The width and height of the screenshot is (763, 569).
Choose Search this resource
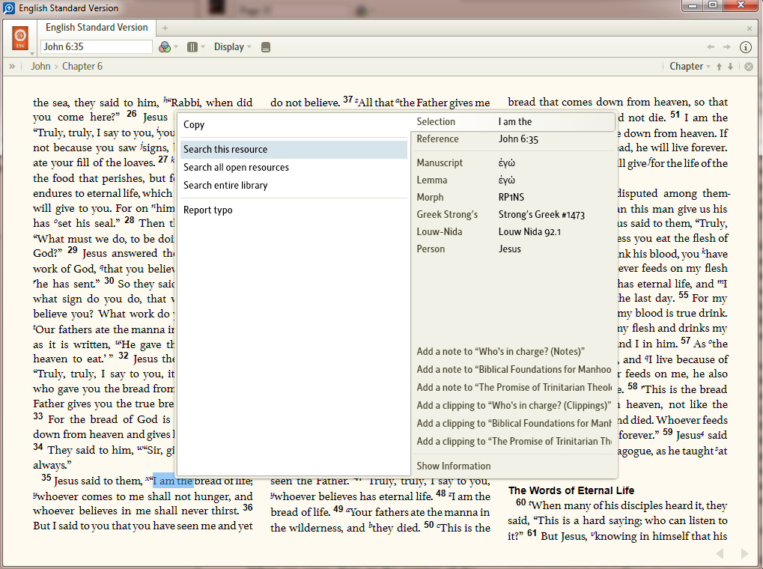[x=294, y=150]
